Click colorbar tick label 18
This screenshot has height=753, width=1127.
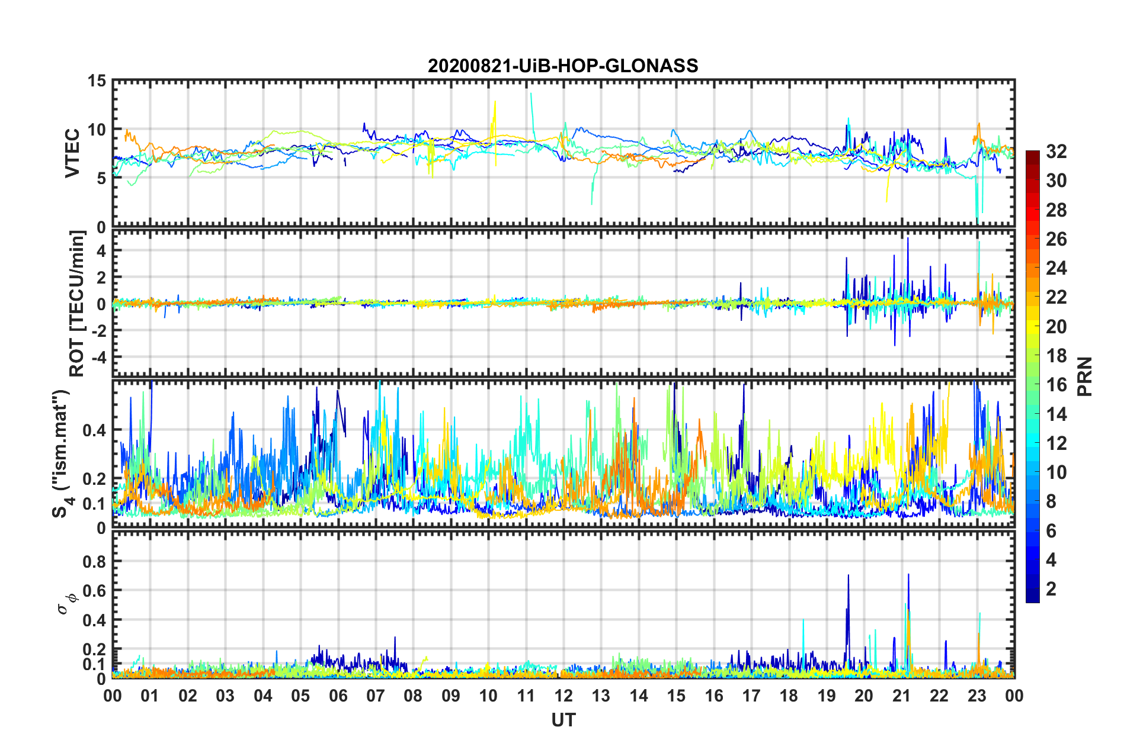[x=1056, y=355]
